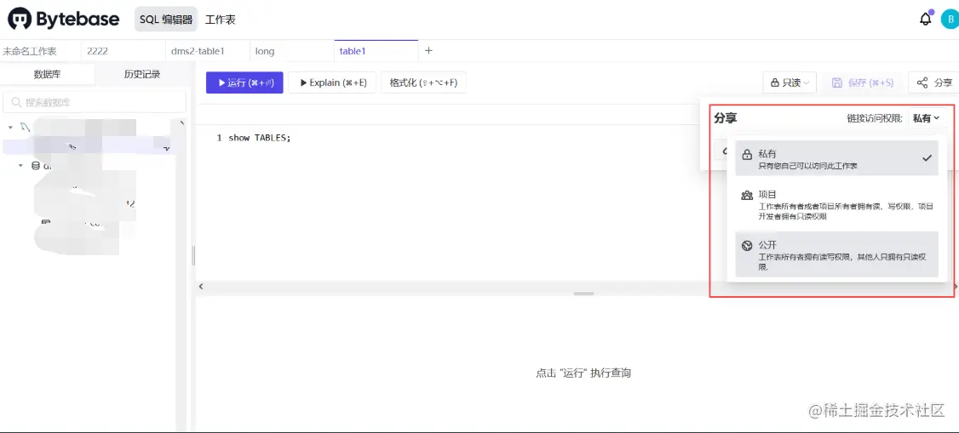Collapse the database tree node
959x433 pixels.
point(20,166)
